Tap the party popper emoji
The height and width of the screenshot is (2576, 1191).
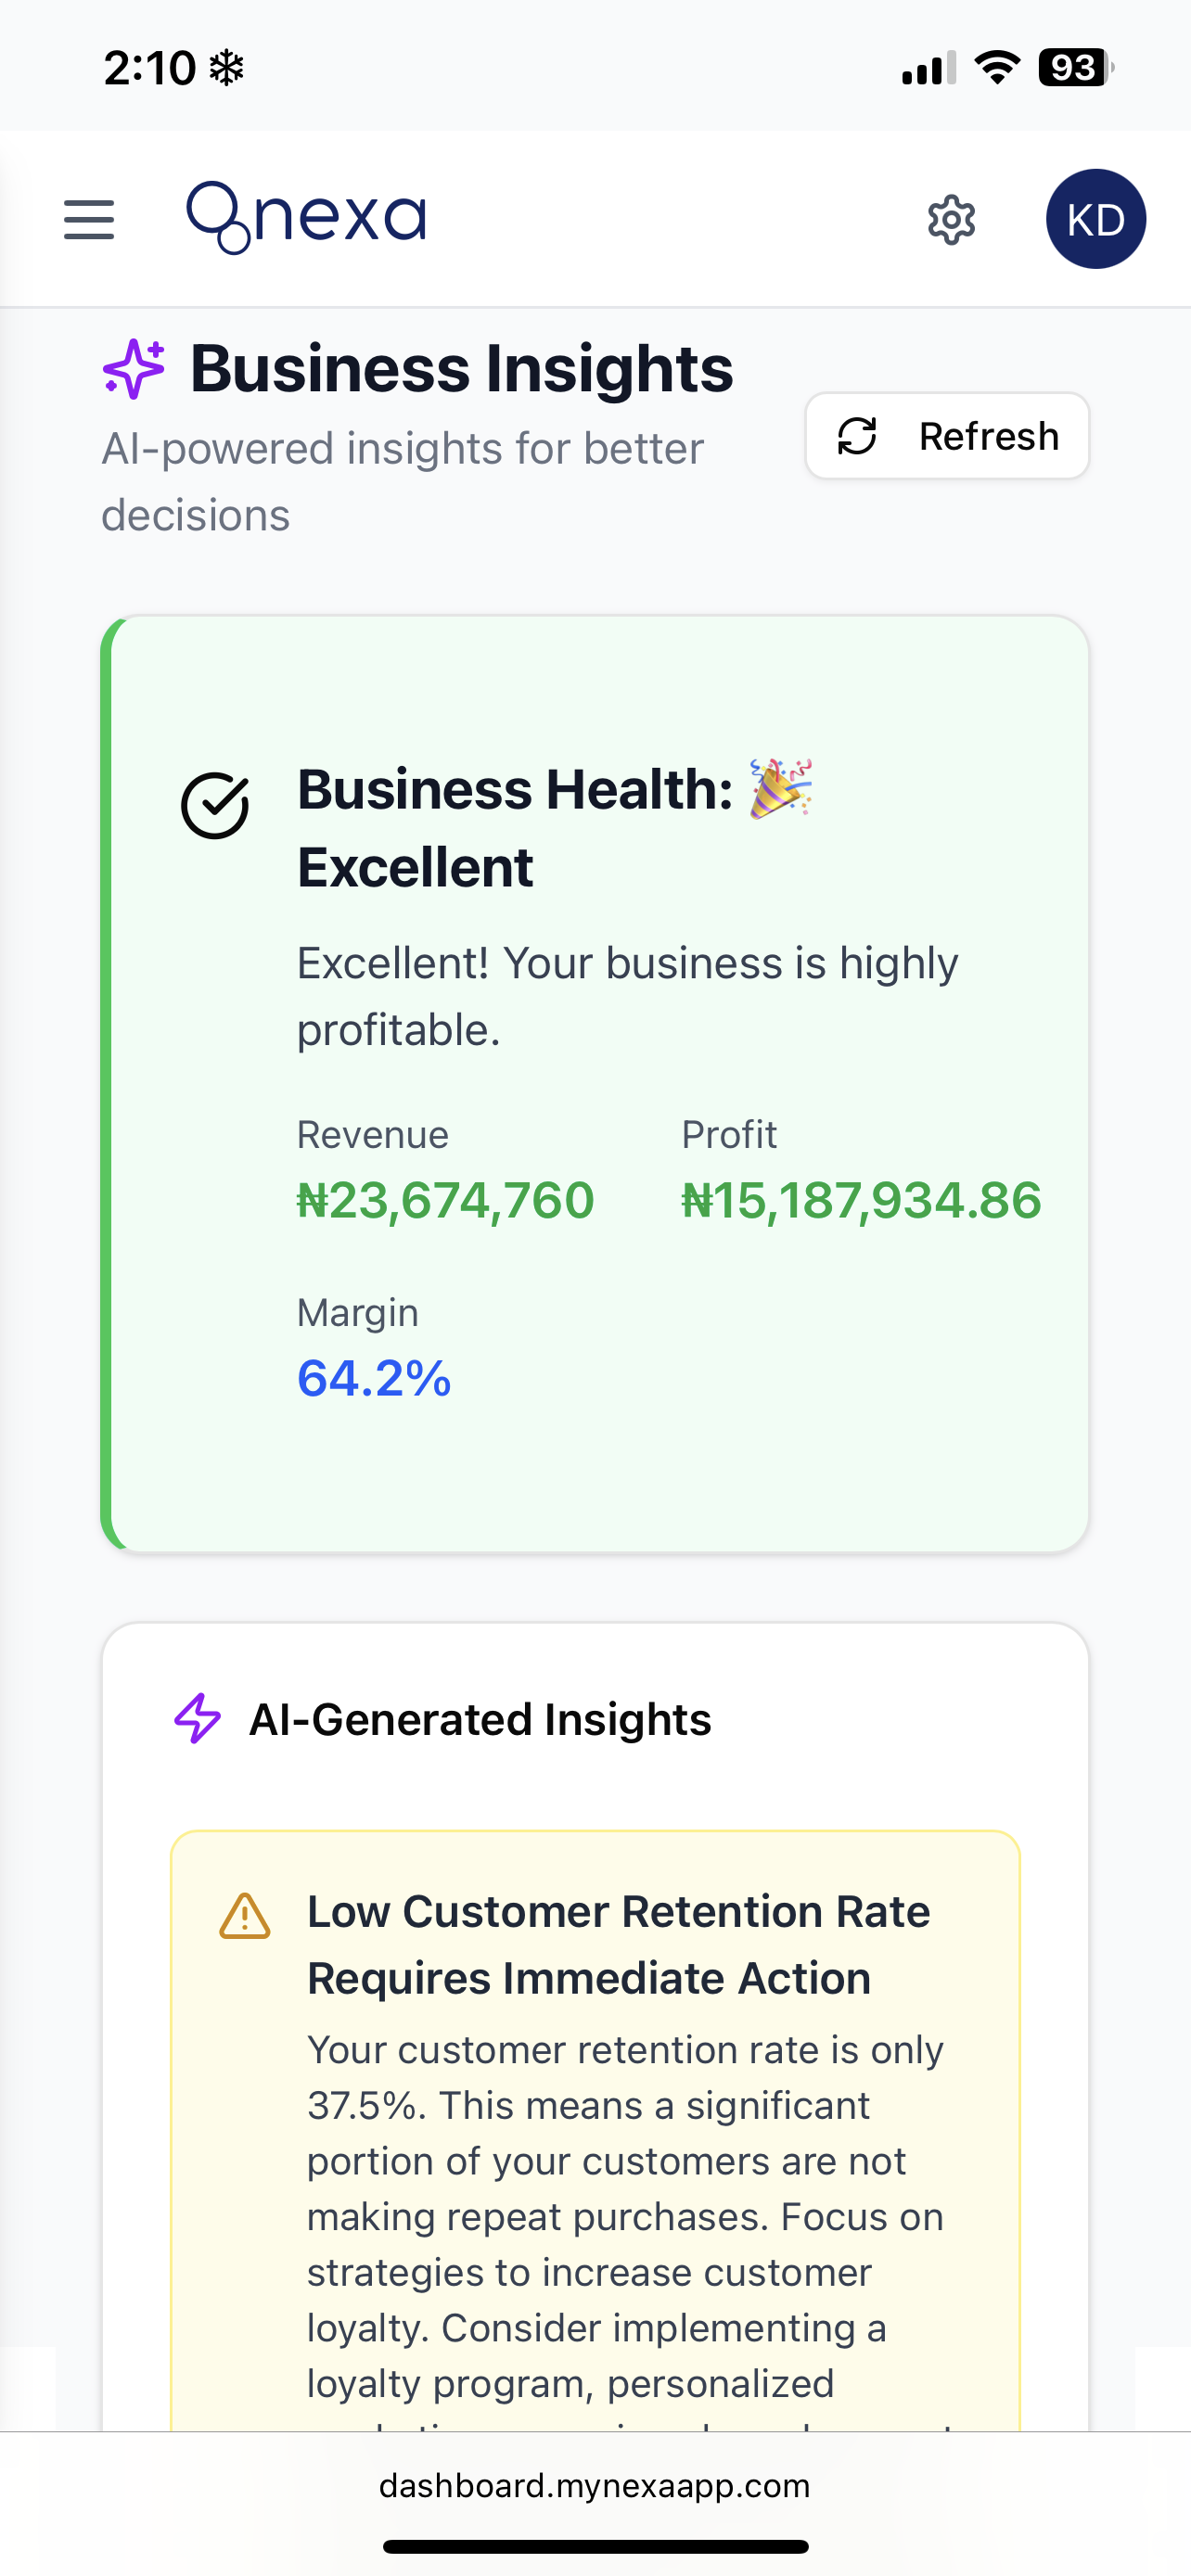pyautogui.click(x=781, y=788)
